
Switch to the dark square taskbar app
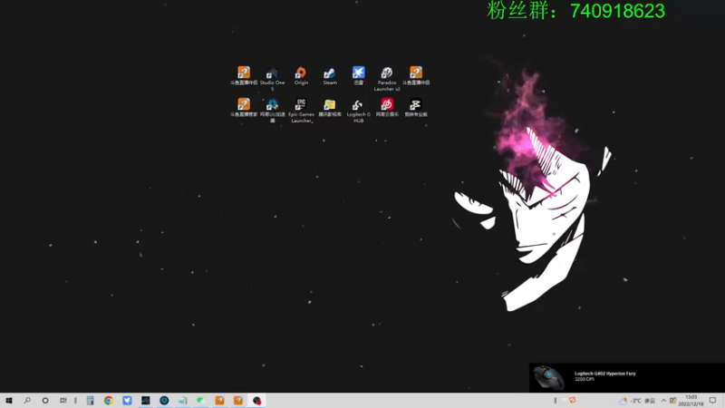point(146,401)
